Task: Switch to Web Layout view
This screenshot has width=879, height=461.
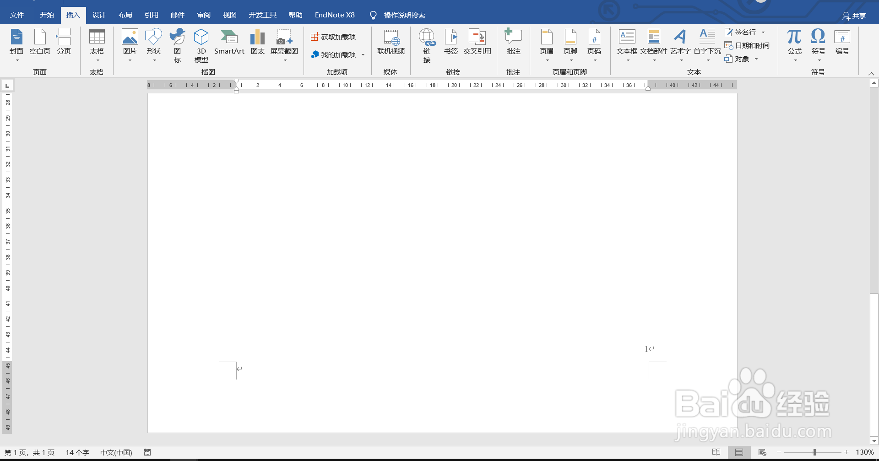Action: (762, 452)
